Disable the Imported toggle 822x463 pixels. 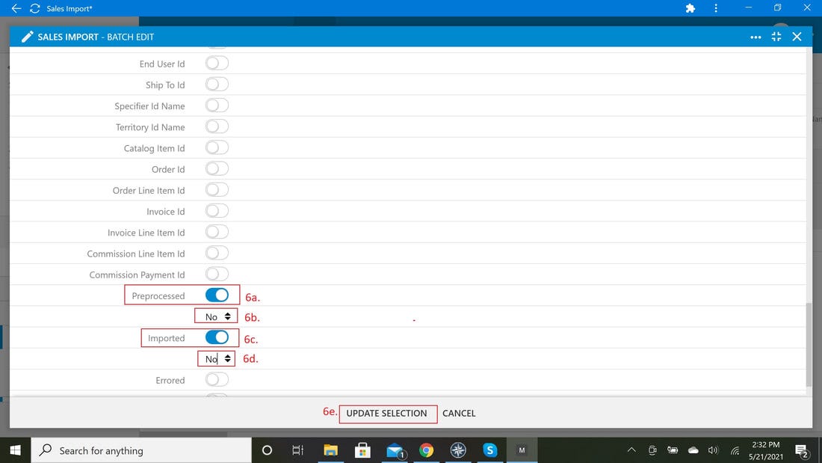pyautogui.click(x=217, y=337)
